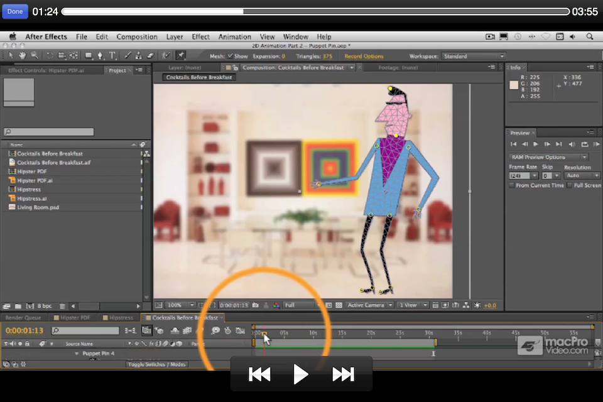
Task: Activate the Hand tool
Action: coord(21,57)
